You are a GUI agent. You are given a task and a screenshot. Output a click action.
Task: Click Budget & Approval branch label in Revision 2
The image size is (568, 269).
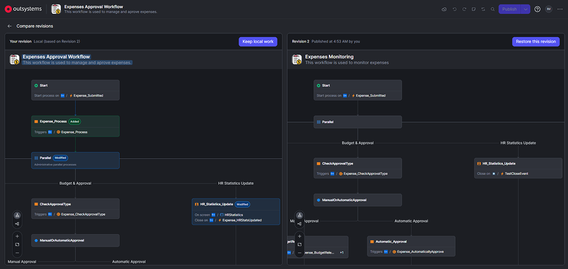point(358,143)
